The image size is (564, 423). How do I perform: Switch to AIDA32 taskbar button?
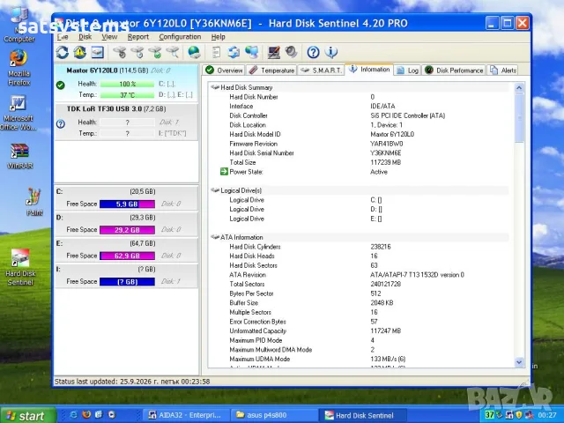click(186, 415)
